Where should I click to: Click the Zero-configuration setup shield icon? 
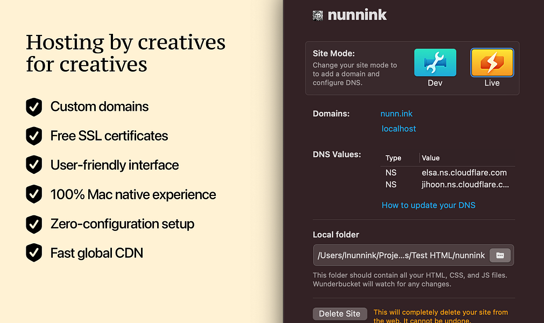tap(34, 224)
